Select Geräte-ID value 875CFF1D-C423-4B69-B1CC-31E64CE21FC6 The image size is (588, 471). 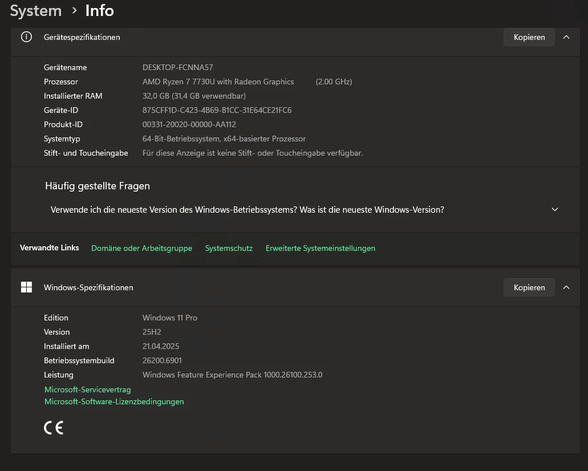click(x=217, y=110)
